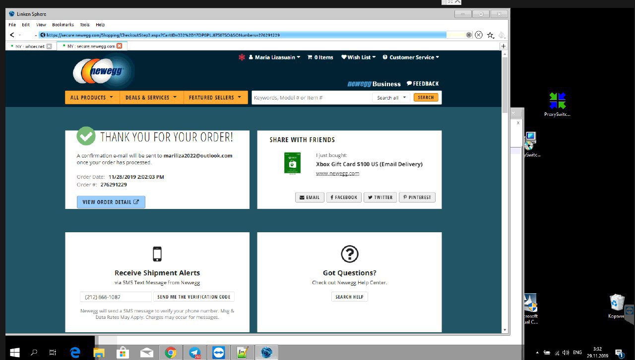Open the Windows Start menu
Viewport: 635px width, 360px height.
click(14, 353)
